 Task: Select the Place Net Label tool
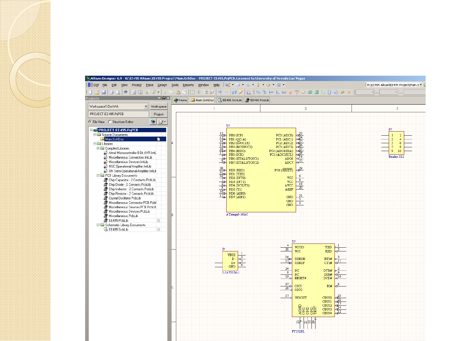[284, 92]
